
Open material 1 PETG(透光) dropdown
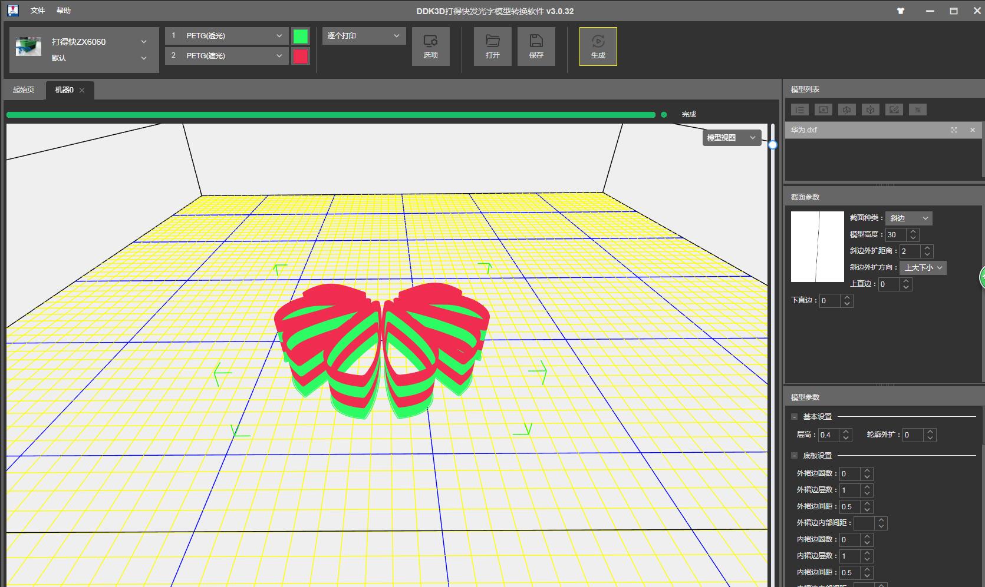tap(227, 36)
